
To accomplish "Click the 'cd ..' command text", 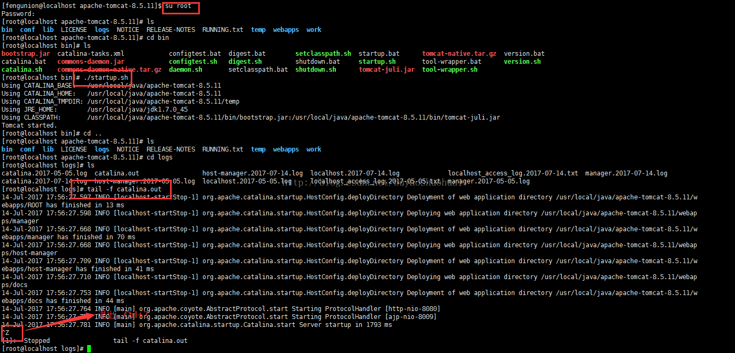I will [x=92, y=133].
